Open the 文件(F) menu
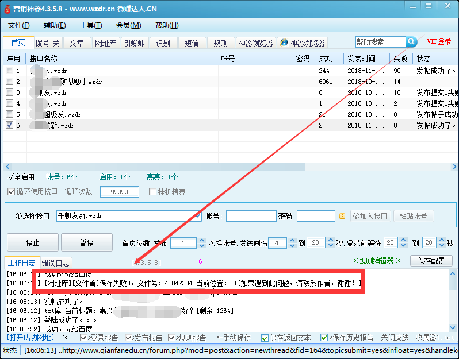Viewport: 459px width, 359px height. point(19,25)
